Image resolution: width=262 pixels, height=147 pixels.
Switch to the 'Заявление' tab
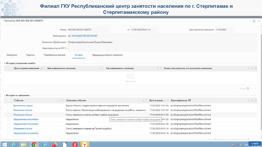click(12, 55)
